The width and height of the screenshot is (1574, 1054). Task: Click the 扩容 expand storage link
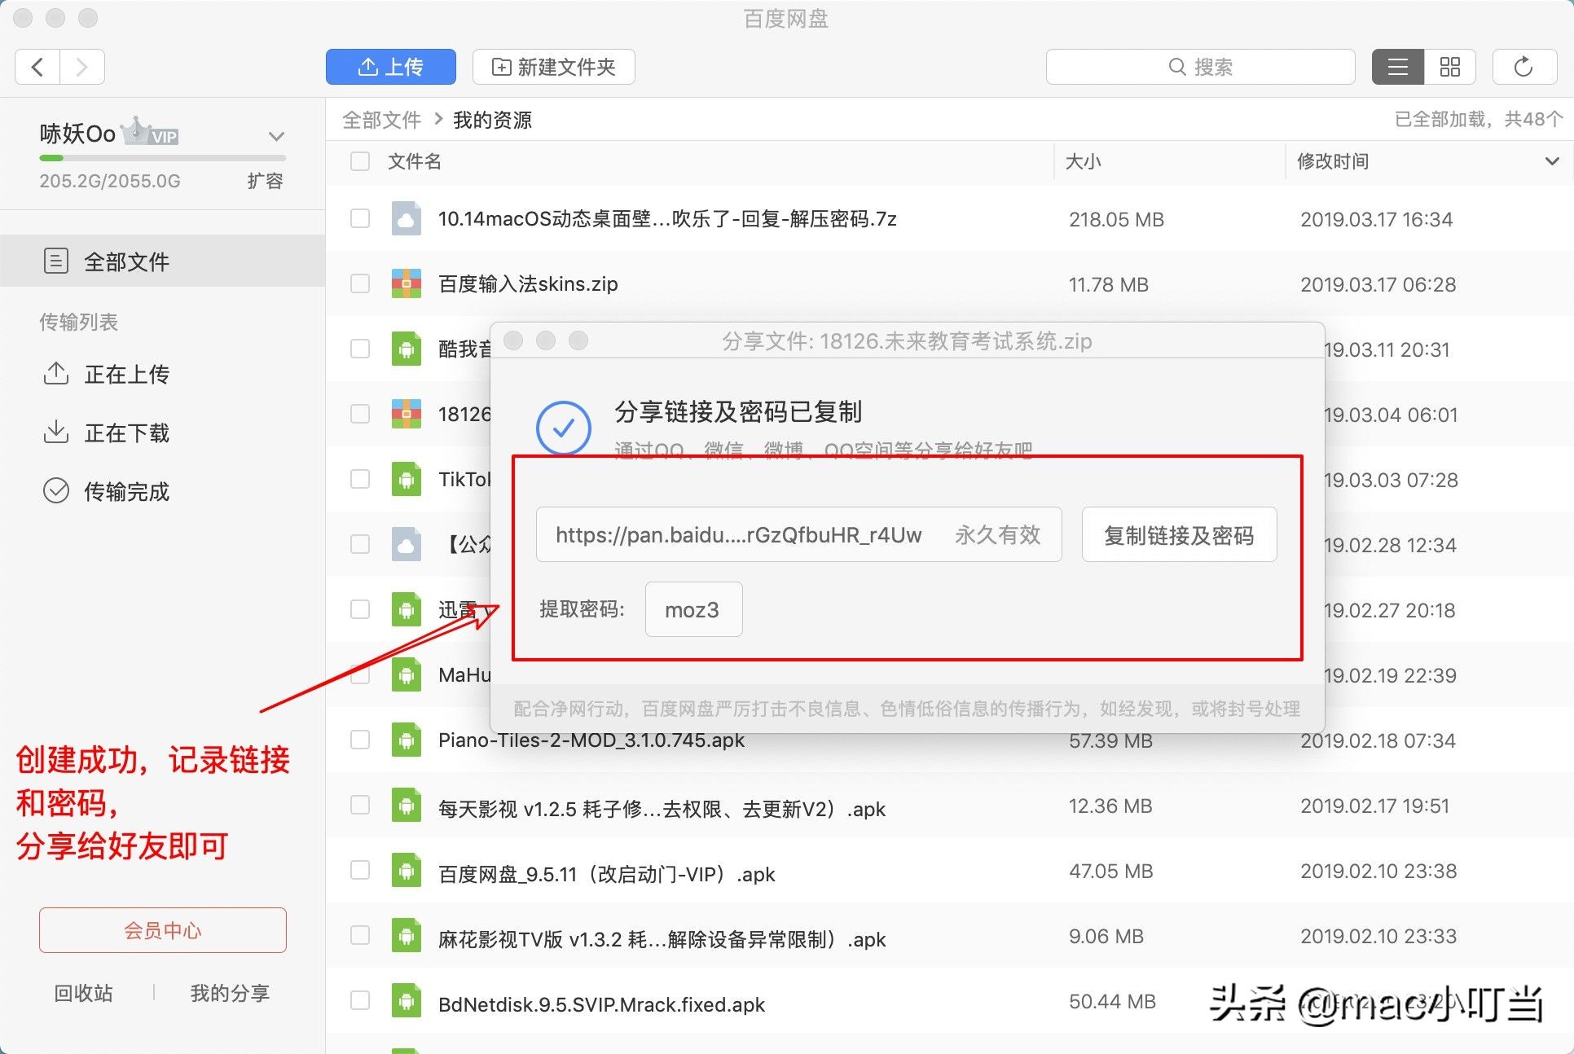266,181
